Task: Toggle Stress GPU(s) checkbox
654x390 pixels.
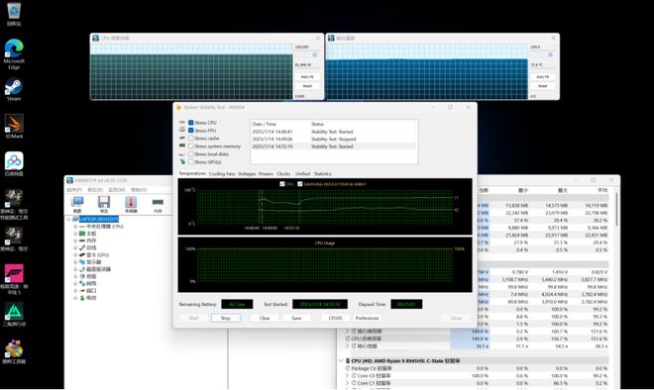Action: point(191,161)
